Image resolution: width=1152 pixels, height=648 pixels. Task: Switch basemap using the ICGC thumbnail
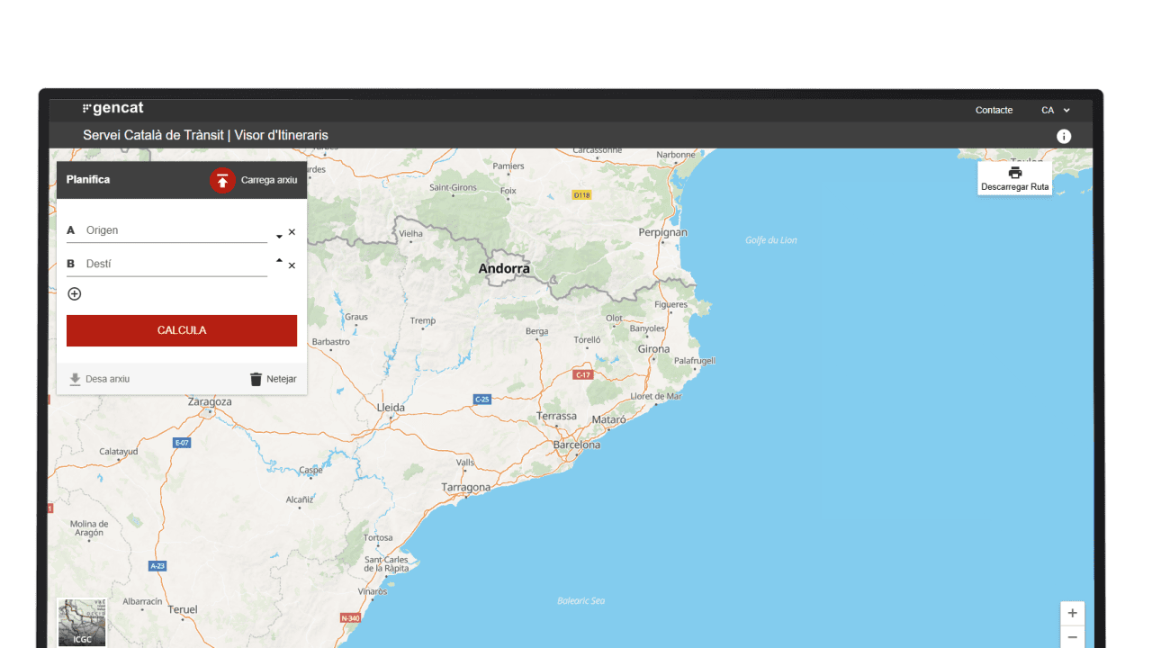pos(82,622)
